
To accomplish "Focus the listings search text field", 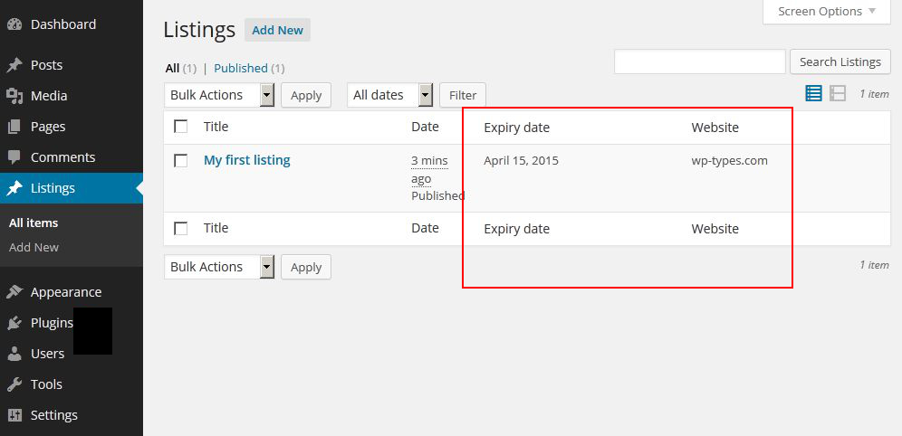I will pos(699,62).
